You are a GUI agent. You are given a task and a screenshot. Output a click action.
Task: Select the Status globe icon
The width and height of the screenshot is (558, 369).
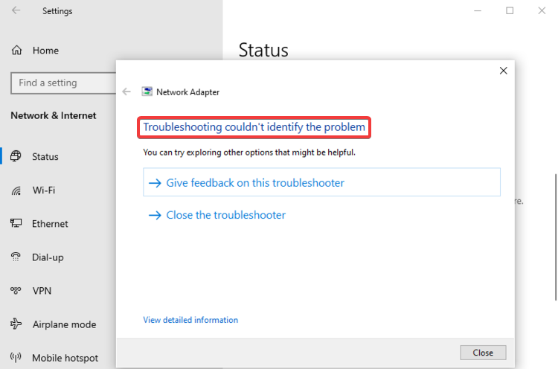16,156
